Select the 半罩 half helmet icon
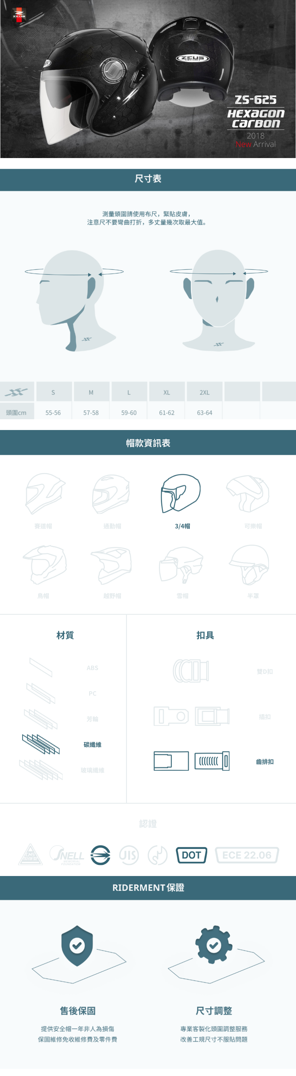The width and height of the screenshot is (296, 1076). pos(249,564)
